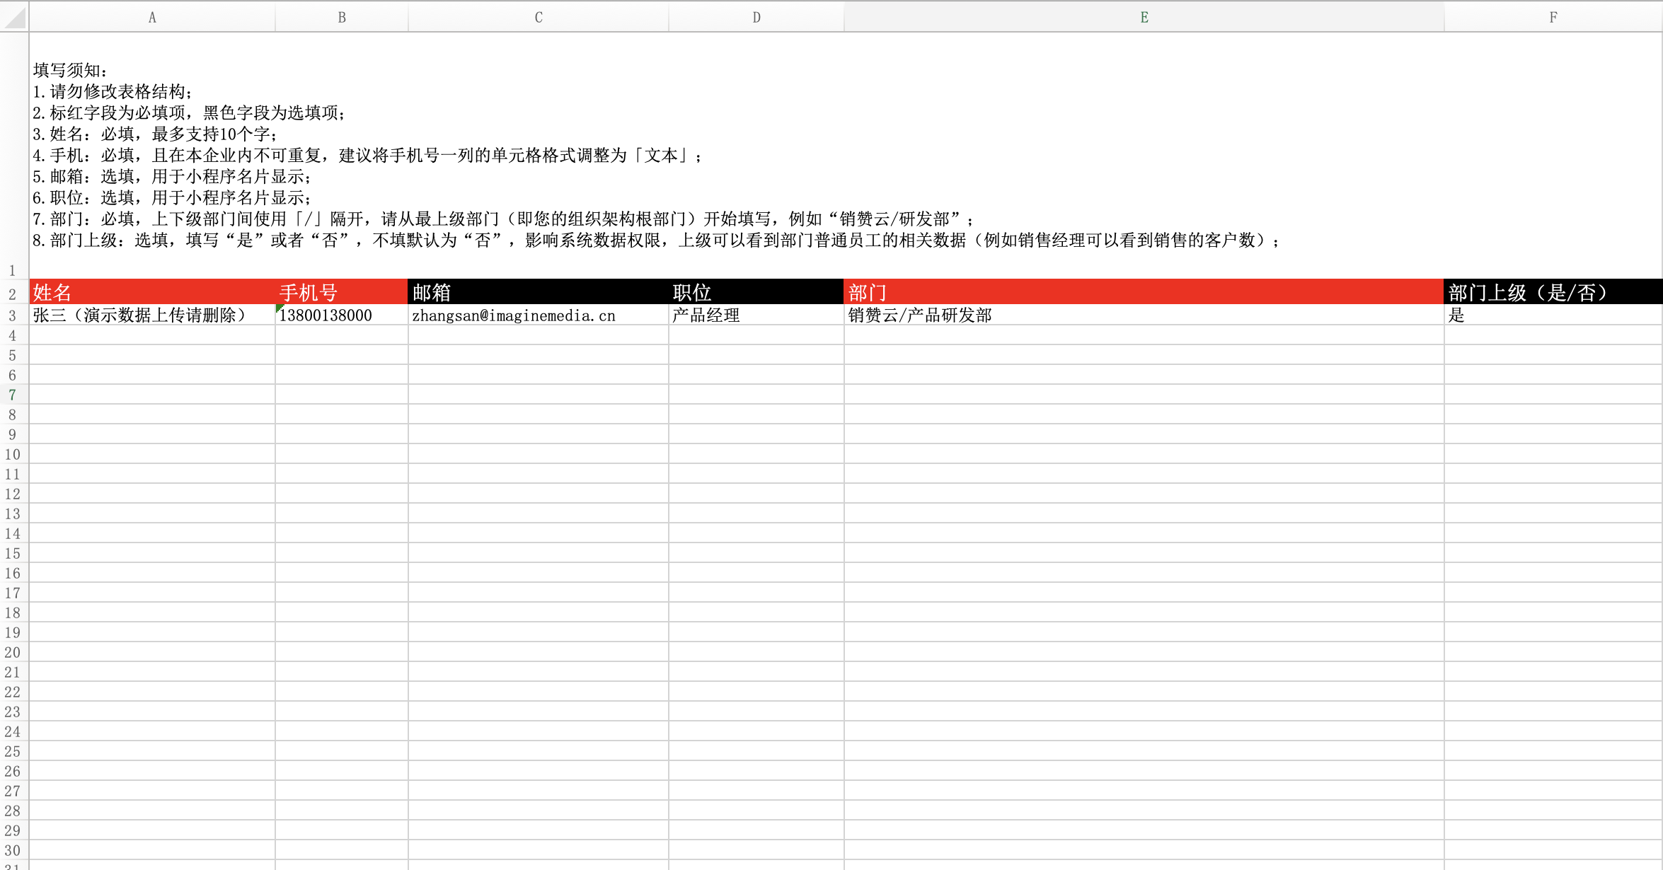Screen dimensions: 1663x870
Task: Select row 7 header
Action: pos(13,395)
